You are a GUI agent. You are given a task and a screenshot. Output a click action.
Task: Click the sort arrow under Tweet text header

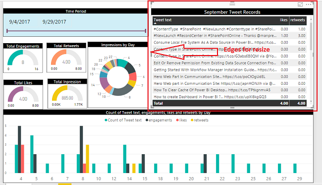(x=155, y=23)
